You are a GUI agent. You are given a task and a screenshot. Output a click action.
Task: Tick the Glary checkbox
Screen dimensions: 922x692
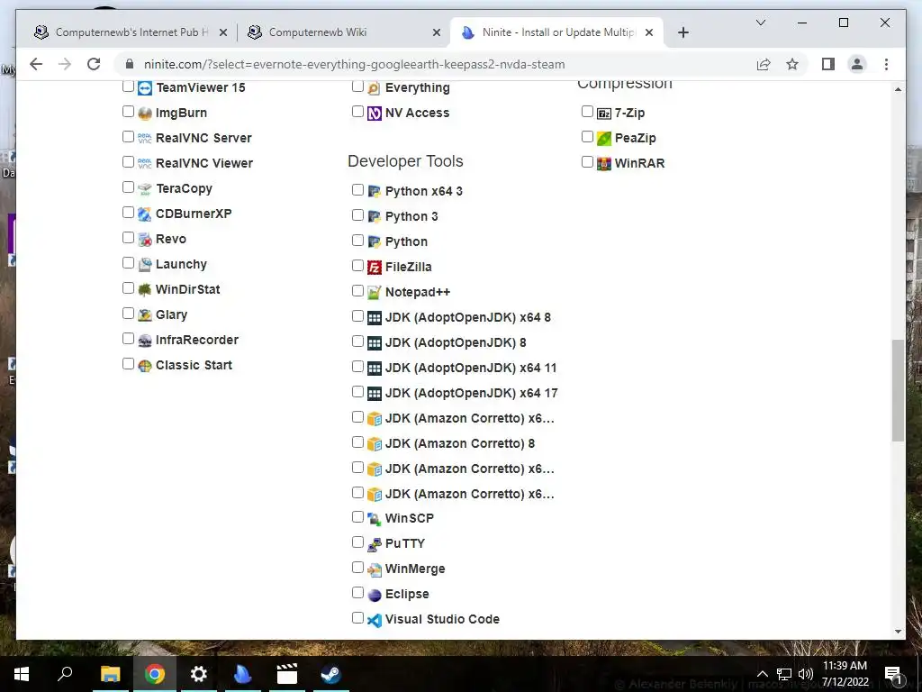[128, 313]
